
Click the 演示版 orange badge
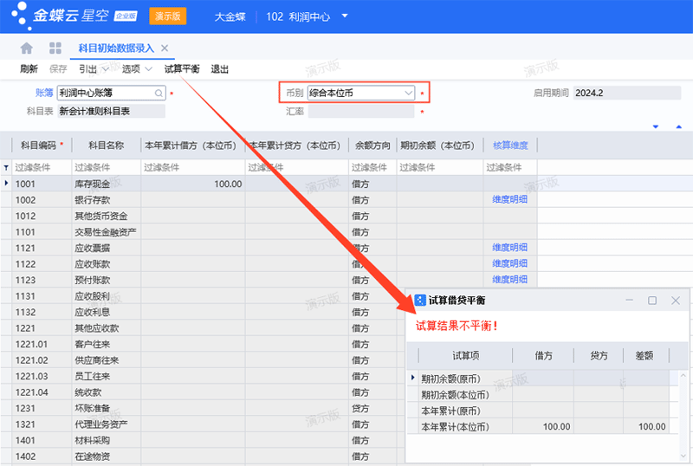(168, 16)
